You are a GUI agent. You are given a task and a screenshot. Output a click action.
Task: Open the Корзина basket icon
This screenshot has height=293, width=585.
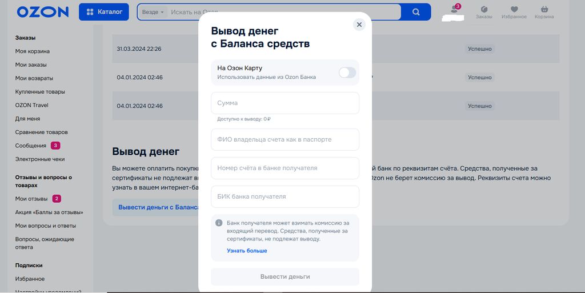(544, 12)
